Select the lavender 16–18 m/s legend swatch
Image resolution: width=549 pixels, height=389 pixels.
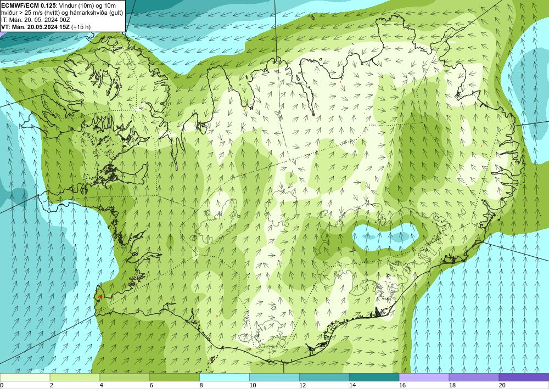click(424, 377)
